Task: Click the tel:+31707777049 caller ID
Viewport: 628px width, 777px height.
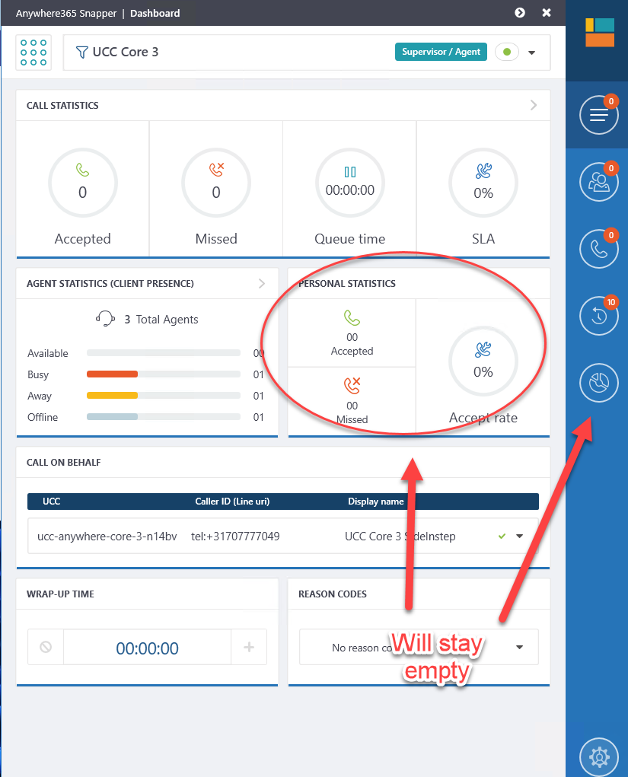Action: [235, 537]
